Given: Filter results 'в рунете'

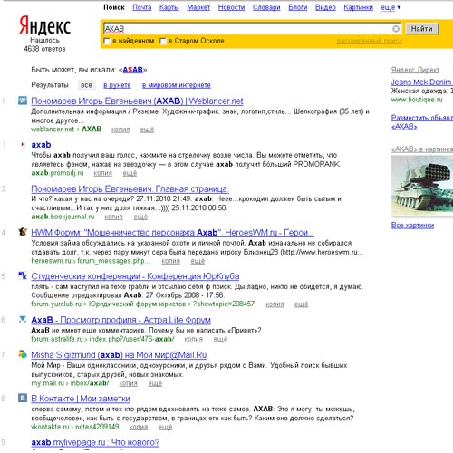Looking at the screenshot, I should (x=117, y=85).
